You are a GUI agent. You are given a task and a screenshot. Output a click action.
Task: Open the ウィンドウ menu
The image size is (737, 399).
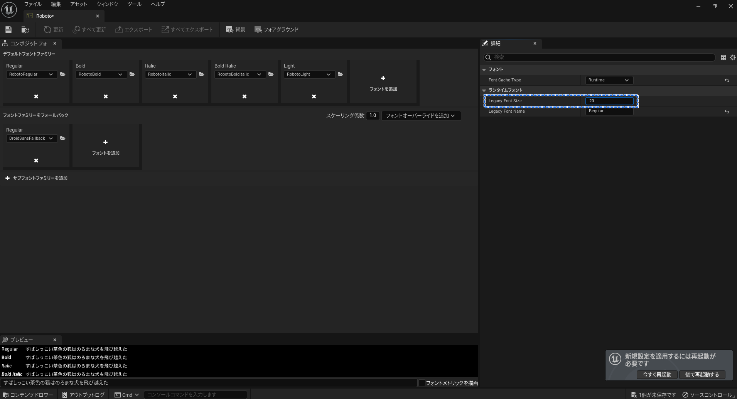click(x=107, y=4)
